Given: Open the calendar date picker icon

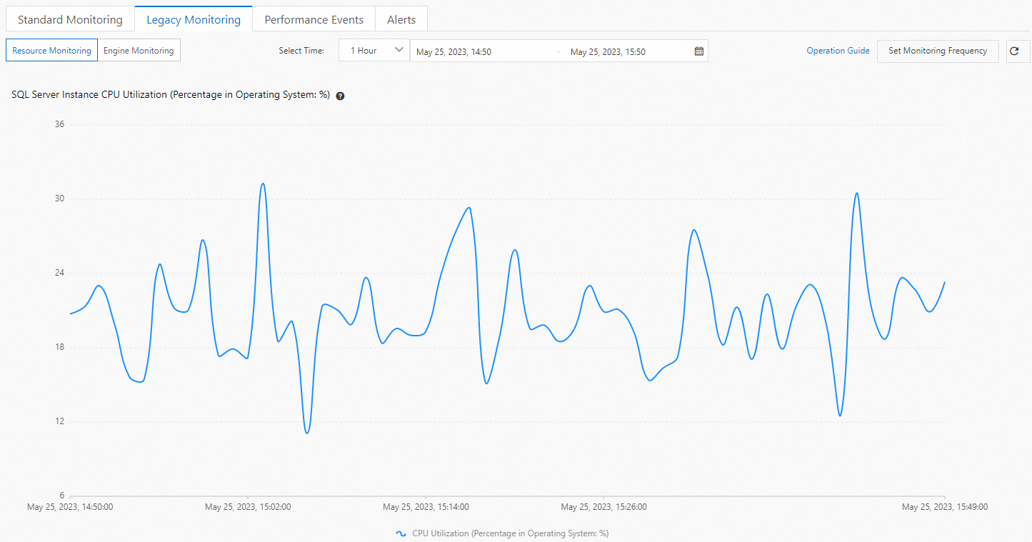Looking at the screenshot, I should click(x=699, y=51).
